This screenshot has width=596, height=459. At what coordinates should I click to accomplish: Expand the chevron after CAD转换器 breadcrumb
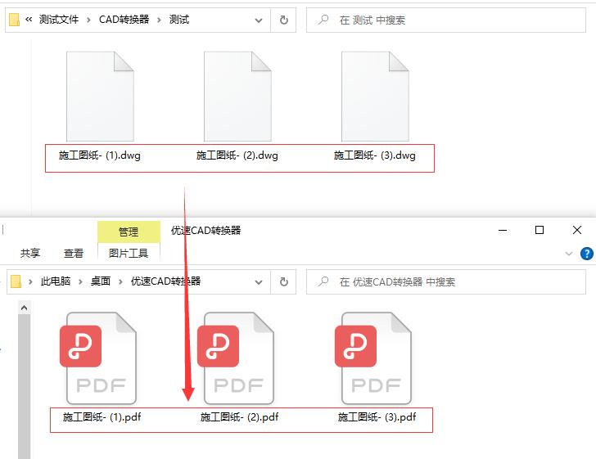(159, 20)
